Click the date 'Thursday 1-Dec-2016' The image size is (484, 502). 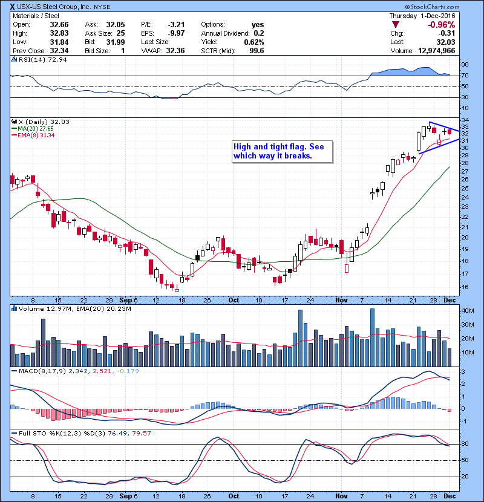click(x=422, y=16)
